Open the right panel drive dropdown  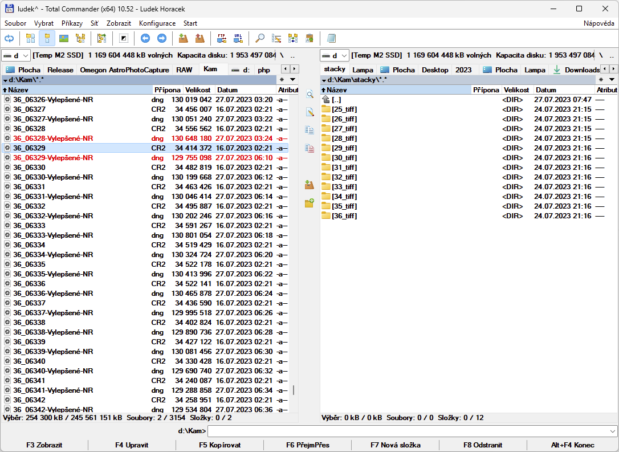point(335,56)
